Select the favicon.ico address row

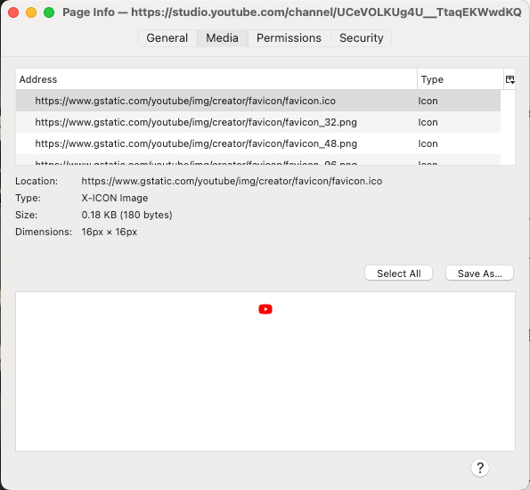tap(258, 101)
